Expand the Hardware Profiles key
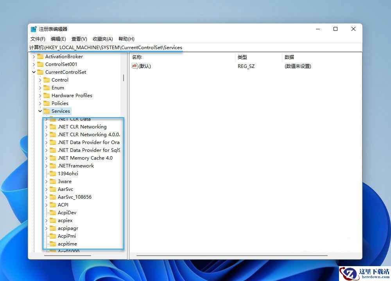Screen dimensions: 391x281 40,96
